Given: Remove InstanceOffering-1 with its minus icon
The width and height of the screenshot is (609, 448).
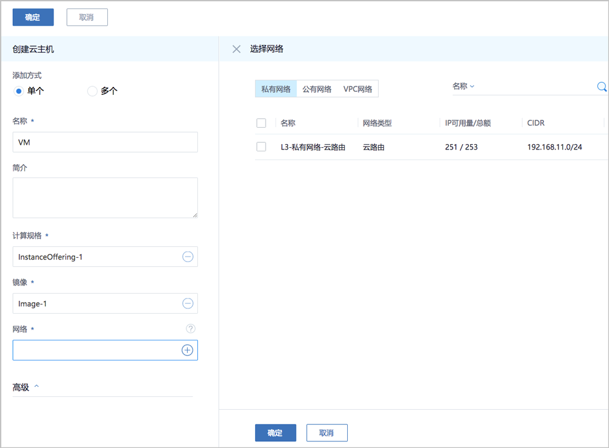Looking at the screenshot, I should point(188,257).
